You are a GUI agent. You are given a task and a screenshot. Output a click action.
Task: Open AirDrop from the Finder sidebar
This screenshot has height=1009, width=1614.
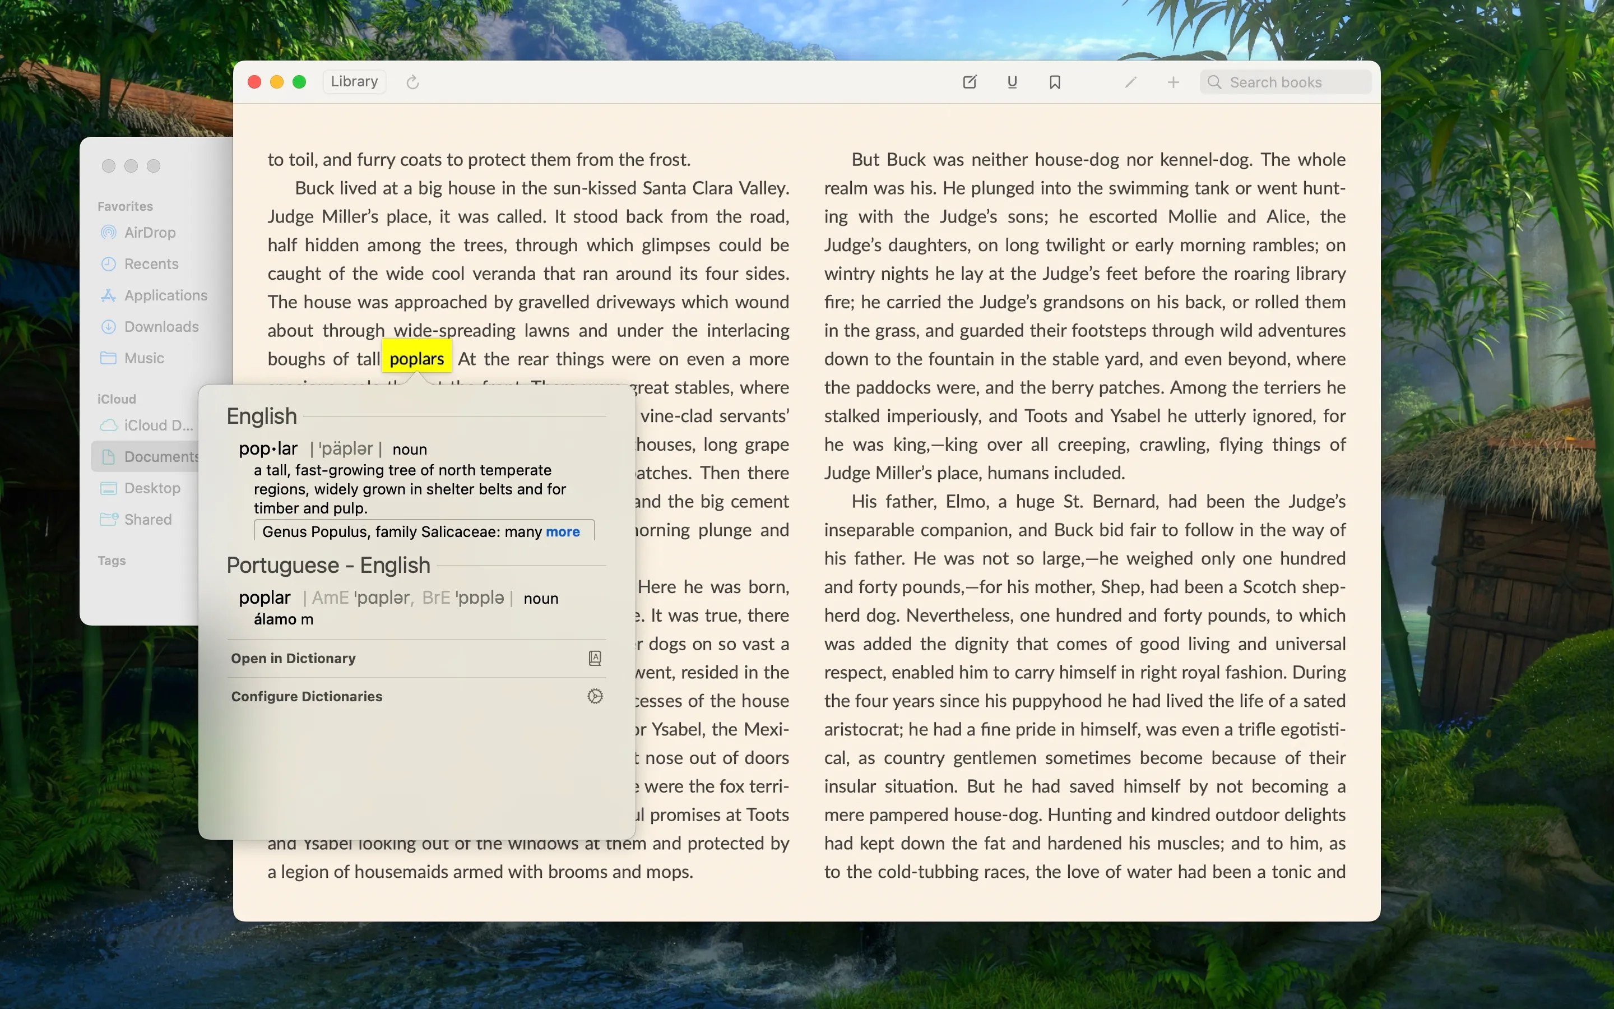pos(151,232)
